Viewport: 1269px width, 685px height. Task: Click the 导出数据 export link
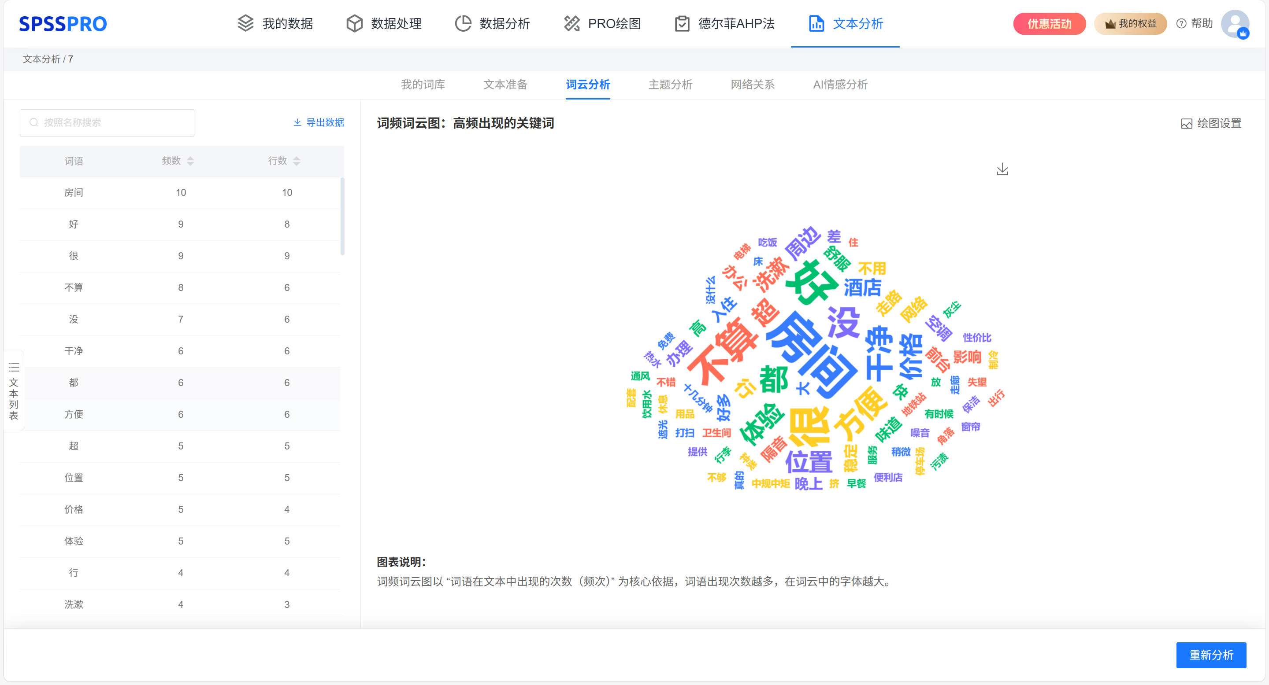coord(319,122)
